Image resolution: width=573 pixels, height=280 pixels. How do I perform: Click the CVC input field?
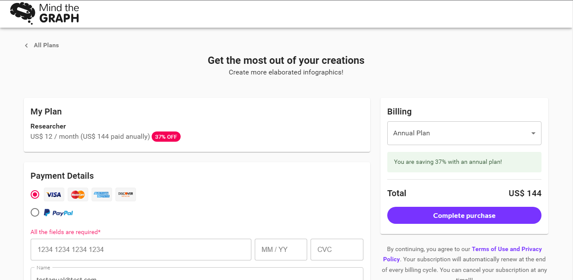[x=337, y=249]
